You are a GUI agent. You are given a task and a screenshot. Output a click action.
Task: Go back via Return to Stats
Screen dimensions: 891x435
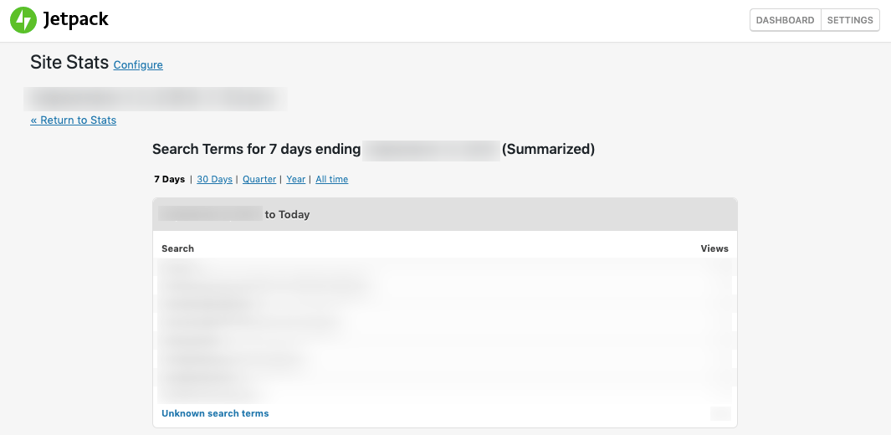pyautogui.click(x=74, y=120)
